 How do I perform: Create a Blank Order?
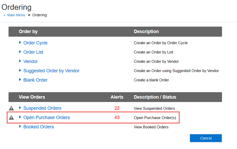[35, 80]
